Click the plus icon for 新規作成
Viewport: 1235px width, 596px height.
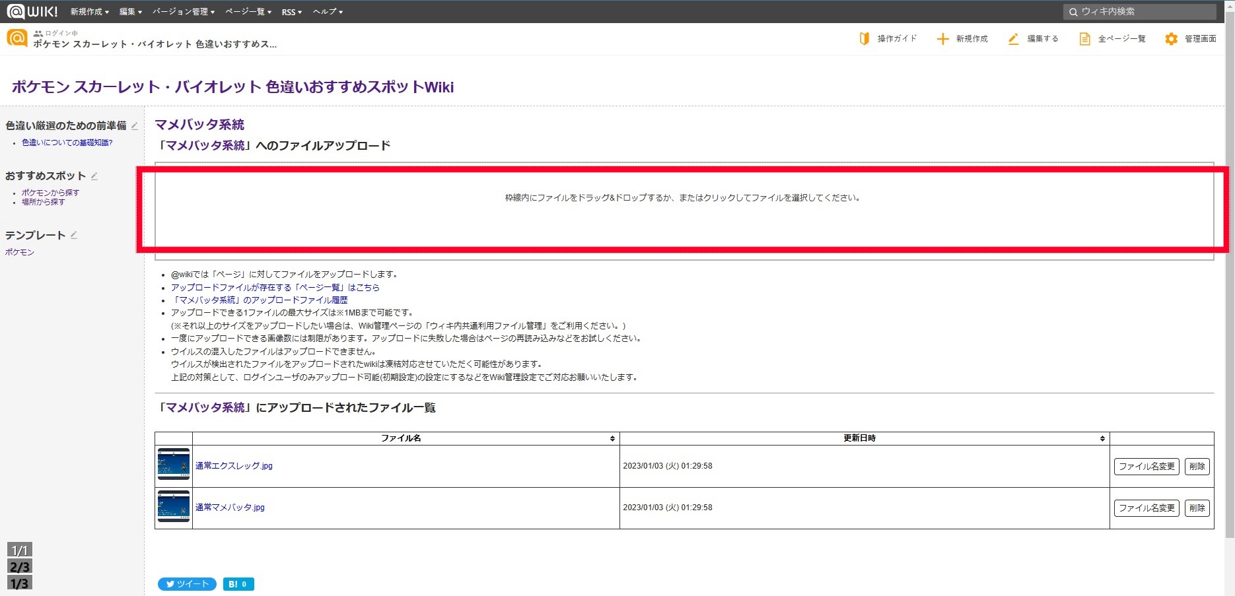(x=942, y=39)
